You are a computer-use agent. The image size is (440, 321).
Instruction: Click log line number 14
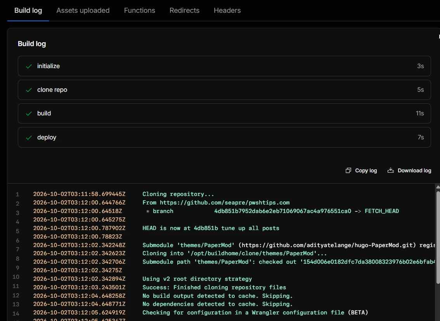(16, 314)
